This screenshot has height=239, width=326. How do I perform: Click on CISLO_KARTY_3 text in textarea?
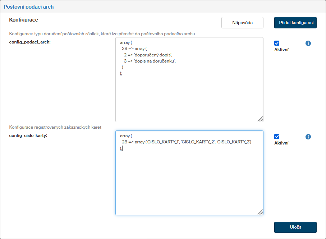coord(234,142)
